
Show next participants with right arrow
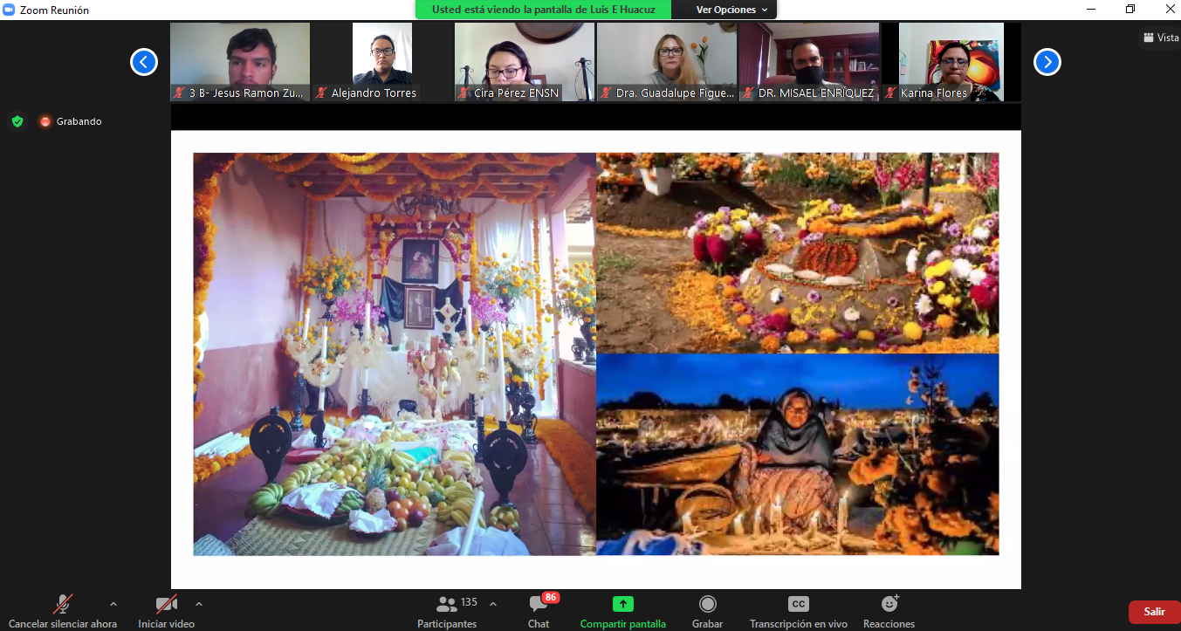pyautogui.click(x=1047, y=62)
